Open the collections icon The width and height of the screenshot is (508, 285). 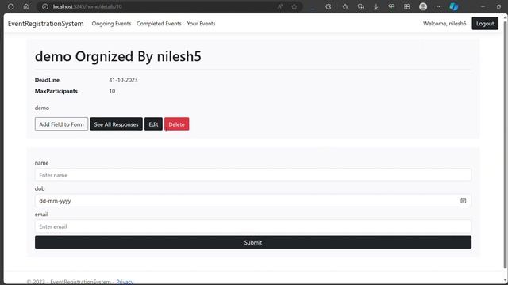tap(360, 6)
